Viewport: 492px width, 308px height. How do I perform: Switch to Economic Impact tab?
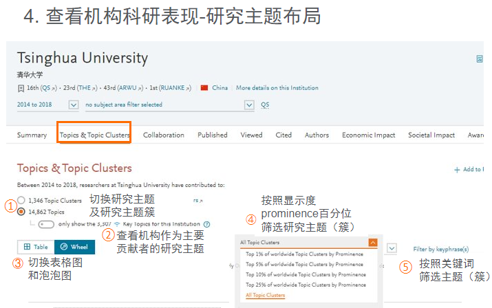[369, 135]
